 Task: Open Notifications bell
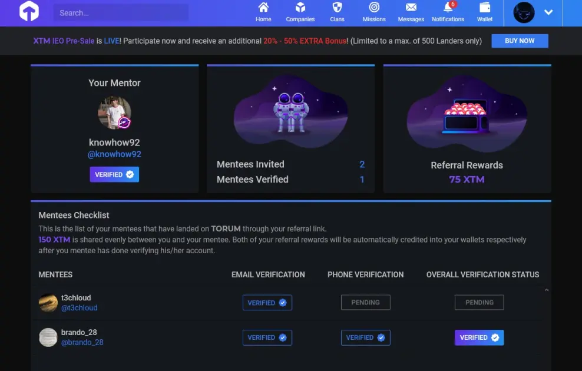tap(448, 12)
